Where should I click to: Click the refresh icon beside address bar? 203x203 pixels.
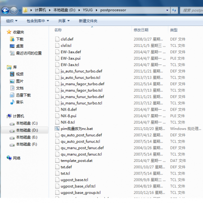point(174,10)
